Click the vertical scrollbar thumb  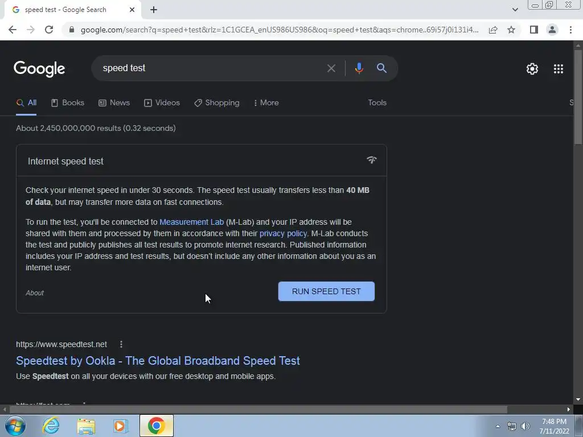coord(578,97)
